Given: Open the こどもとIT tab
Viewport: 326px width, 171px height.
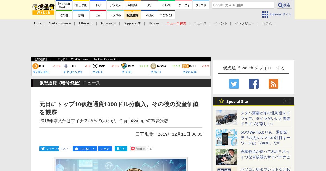Looking at the screenshot, I should tap(167, 15).
